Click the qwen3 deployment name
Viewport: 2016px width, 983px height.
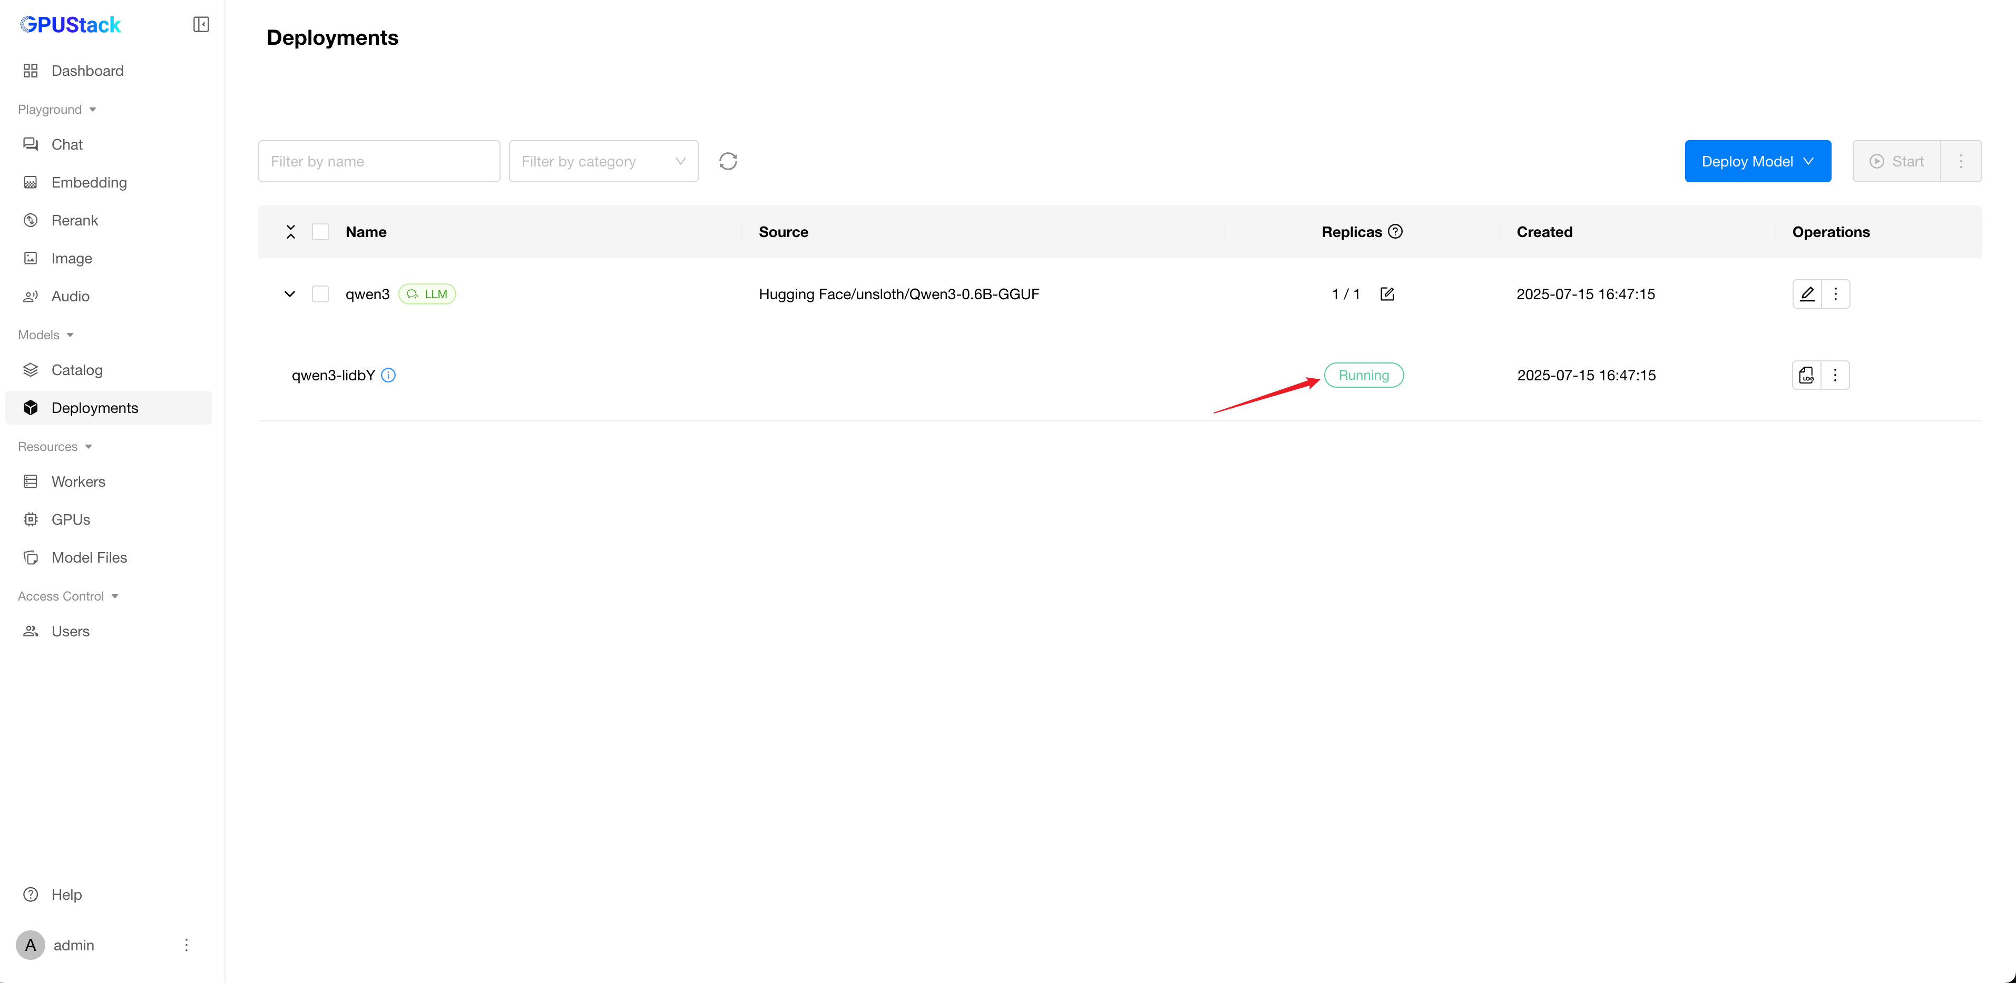coord(368,294)
